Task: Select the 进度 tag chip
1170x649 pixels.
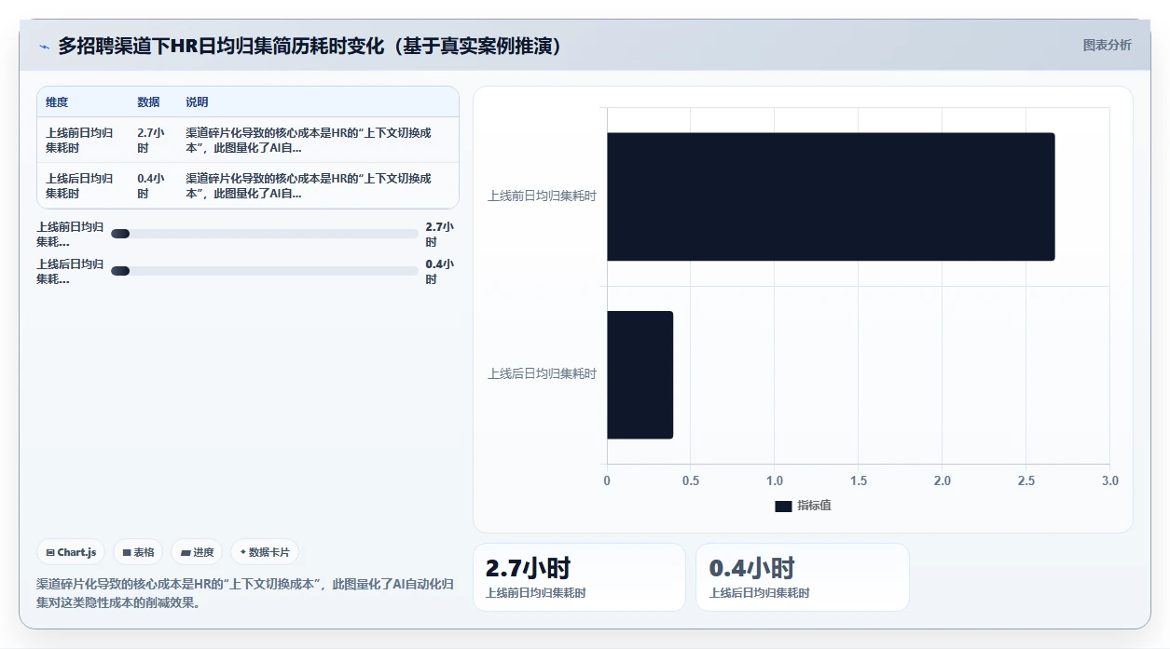Action: click(197, 552)
